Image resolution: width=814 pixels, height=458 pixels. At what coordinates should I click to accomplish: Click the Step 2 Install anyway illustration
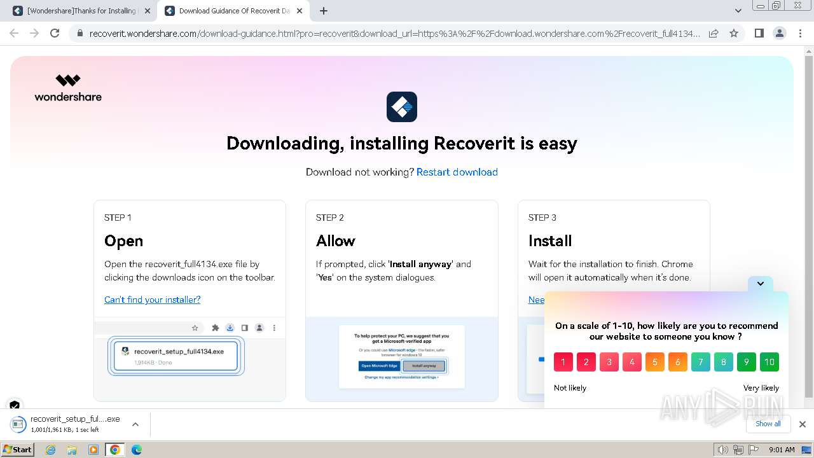pos(402,359)
